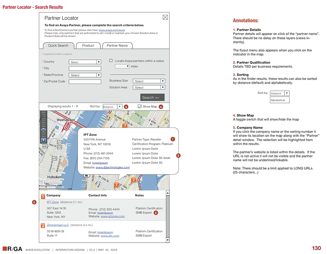Screen dimensions: 327x254
Task: Click the map zoom-in plus button
Action: coord(43,140)
